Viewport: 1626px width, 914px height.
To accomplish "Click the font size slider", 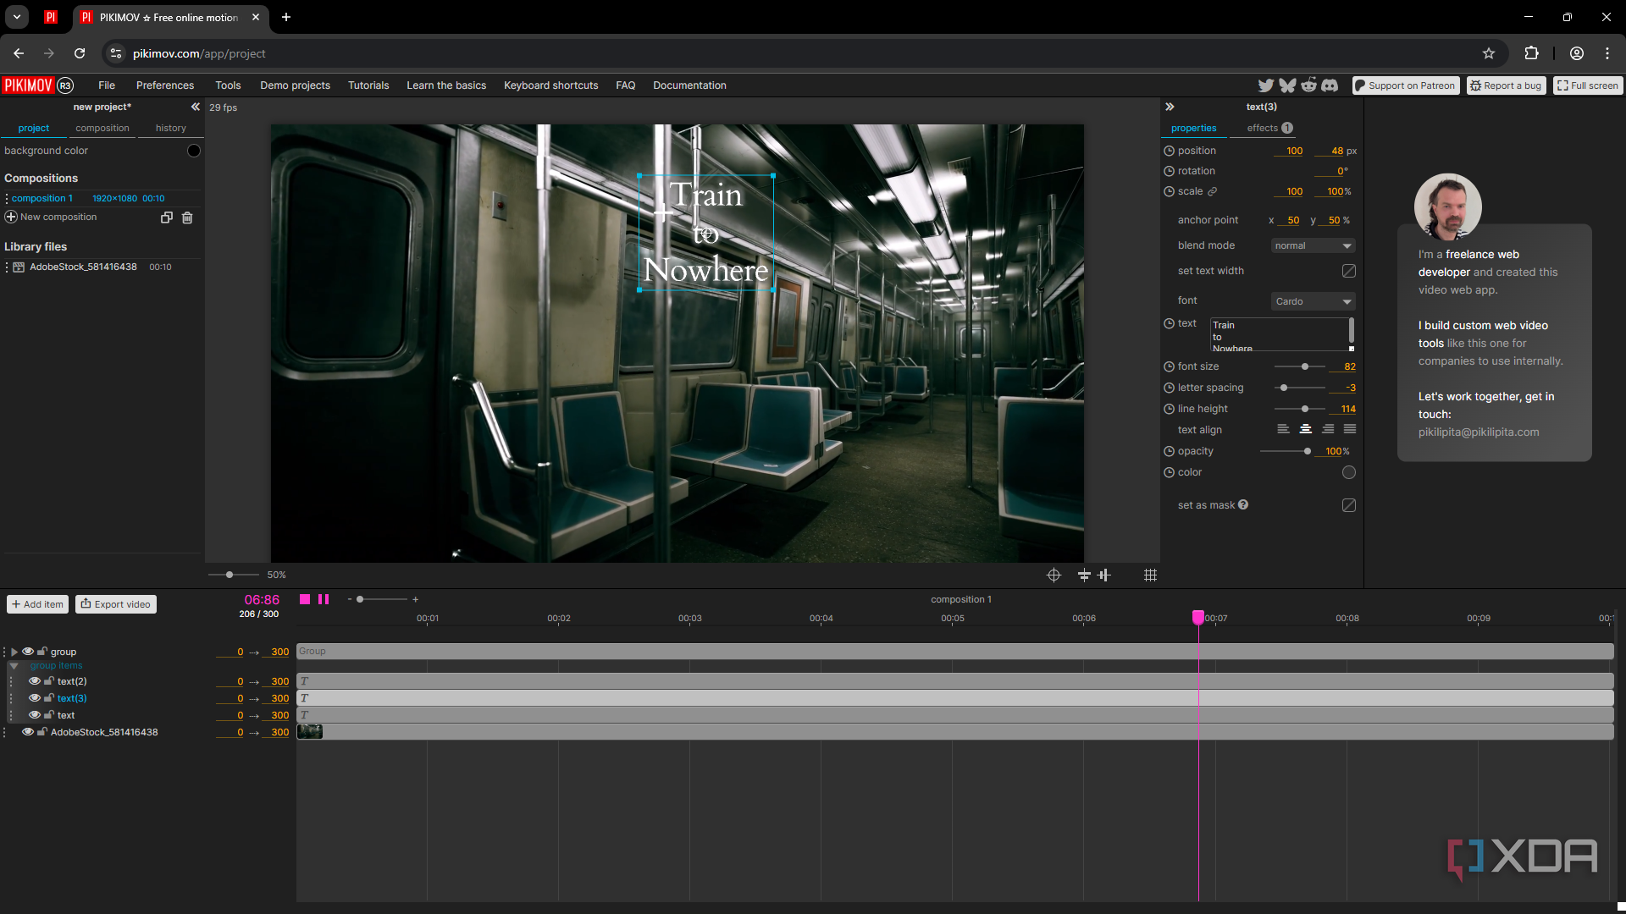I will 1300,366.
